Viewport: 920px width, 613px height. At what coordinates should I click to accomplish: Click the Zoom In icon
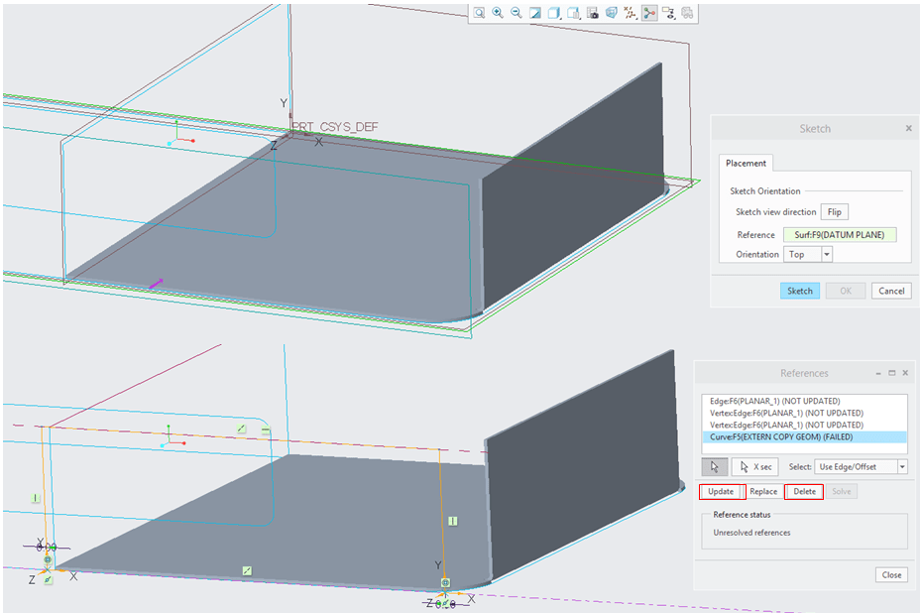pyautogui.click(x=498, y=13)
